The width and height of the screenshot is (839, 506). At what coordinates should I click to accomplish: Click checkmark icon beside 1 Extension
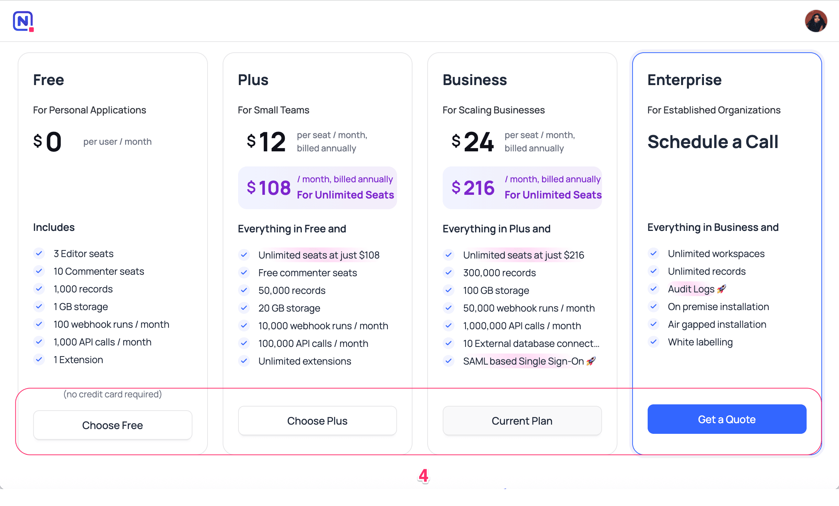click(x=39, y=359)
